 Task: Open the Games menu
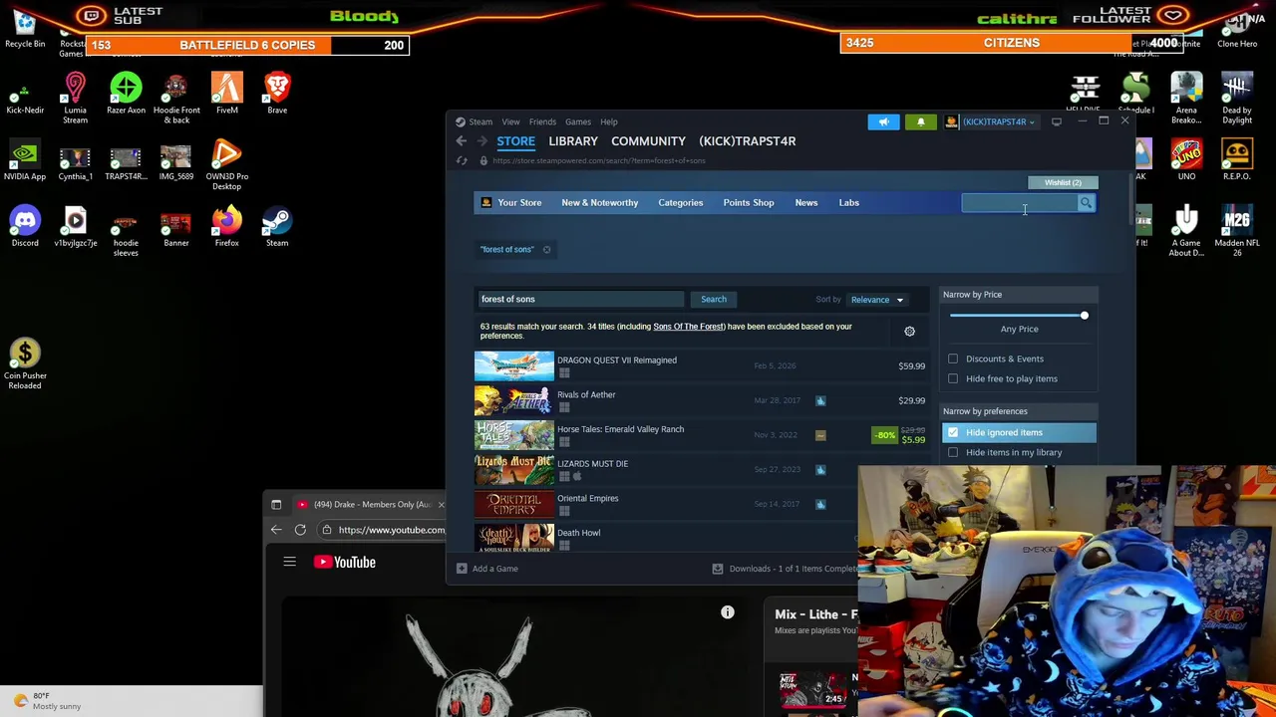coord(578,121)
